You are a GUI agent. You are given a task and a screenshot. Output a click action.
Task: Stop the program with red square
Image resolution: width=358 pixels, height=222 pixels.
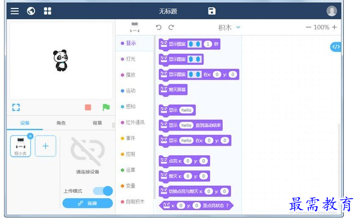[88, 107]
